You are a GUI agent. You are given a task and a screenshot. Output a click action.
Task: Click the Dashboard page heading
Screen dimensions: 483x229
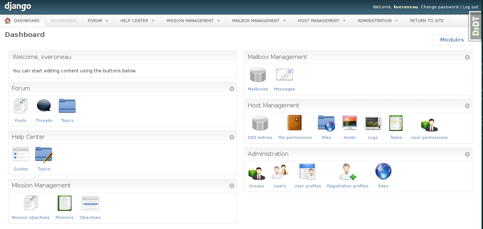coord(25,35)
